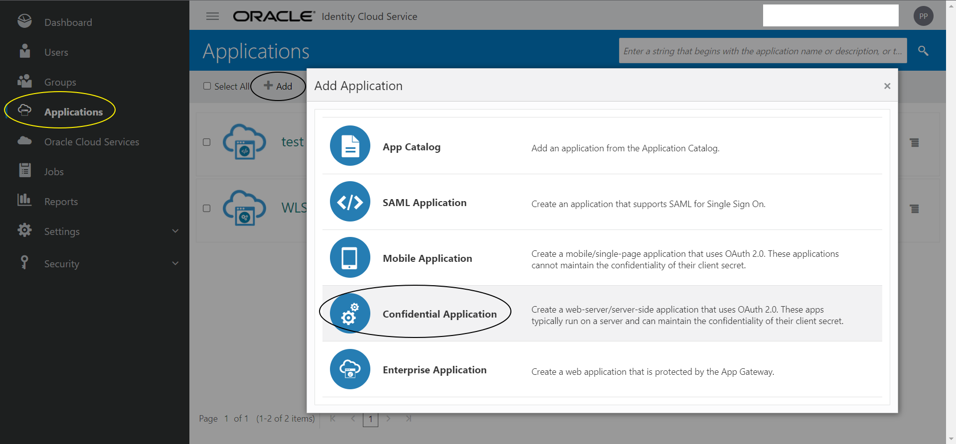
Task: Check the Select All checkbox
Action: [207, 86]
